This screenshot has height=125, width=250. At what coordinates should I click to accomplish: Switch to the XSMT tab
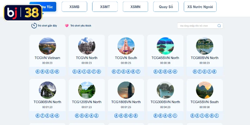105,7
